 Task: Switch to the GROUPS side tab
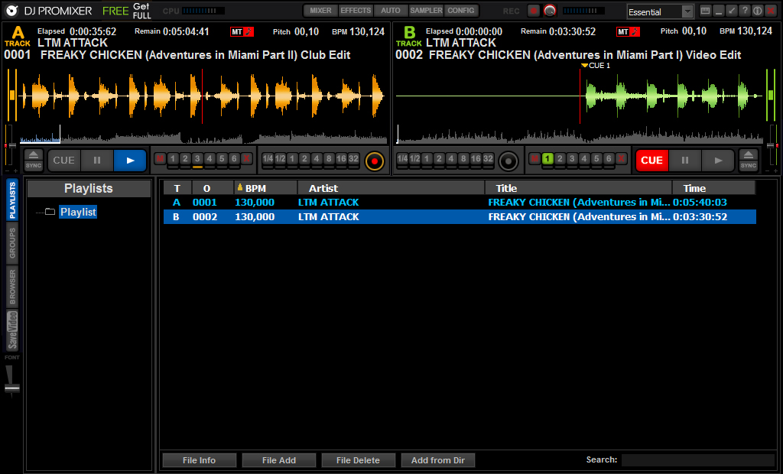coord(12,243)
